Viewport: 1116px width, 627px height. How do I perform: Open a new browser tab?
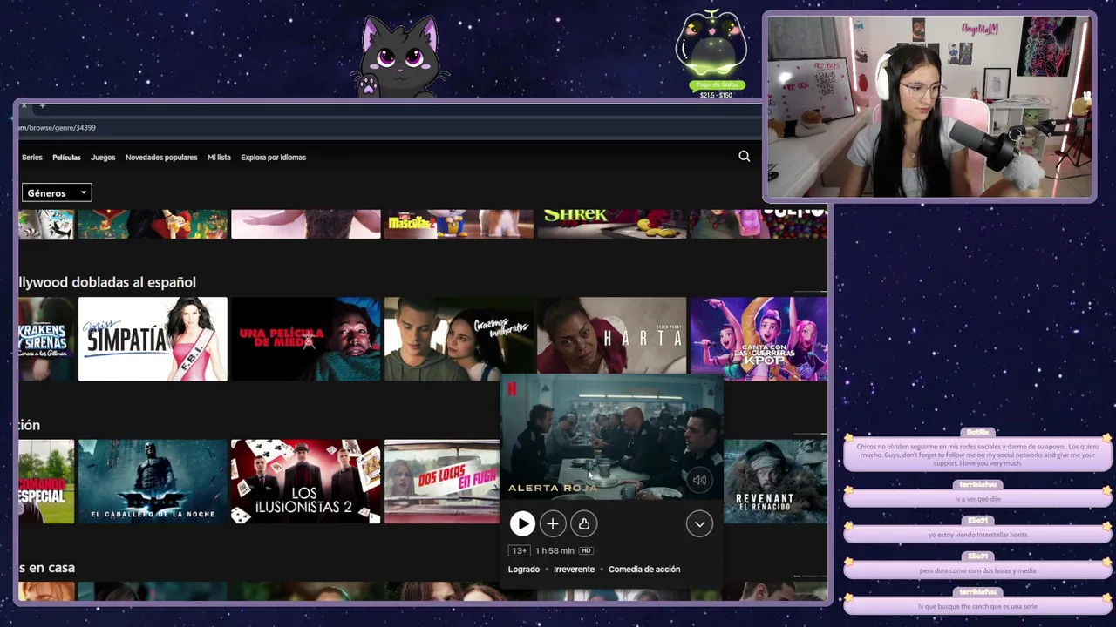point(42,106)
